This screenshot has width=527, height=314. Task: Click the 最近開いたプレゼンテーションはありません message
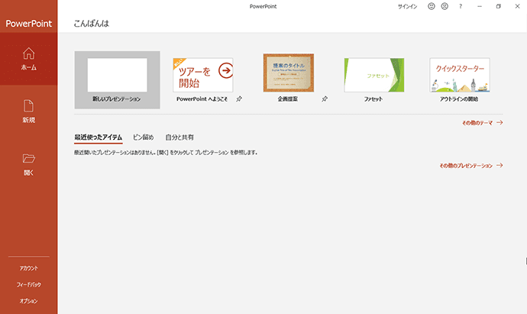click(x=166, y=152)
